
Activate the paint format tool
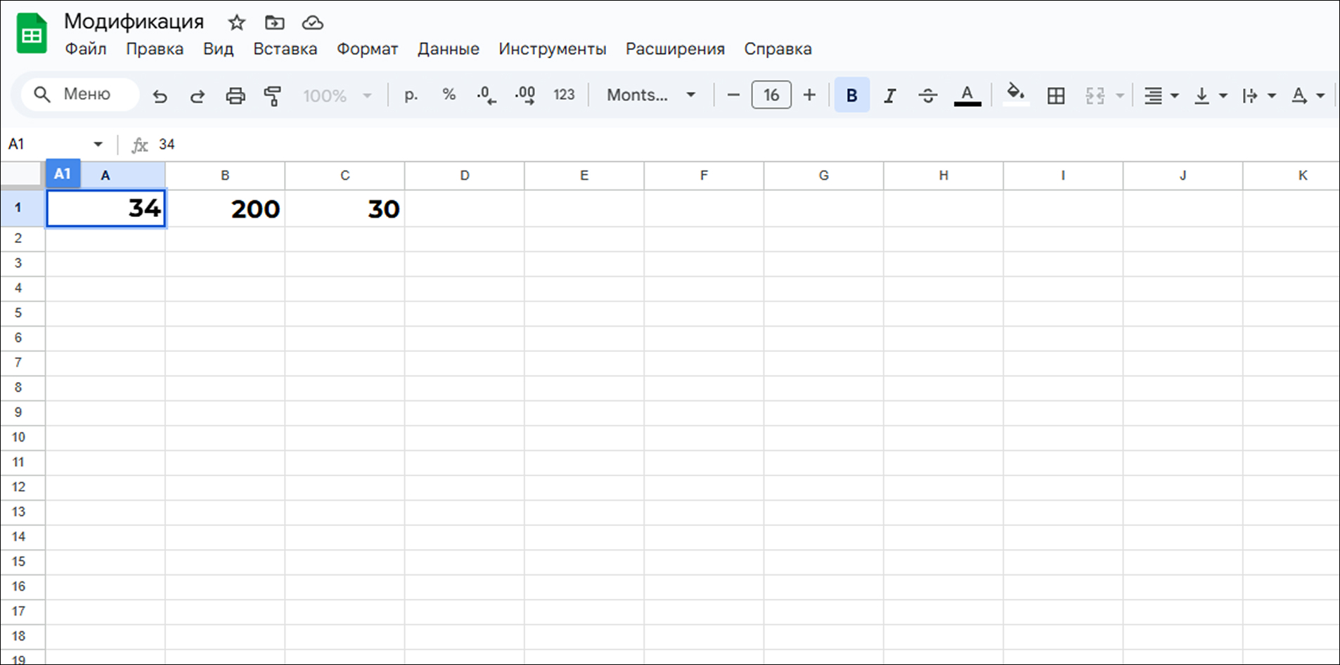(x=273, y=96)
